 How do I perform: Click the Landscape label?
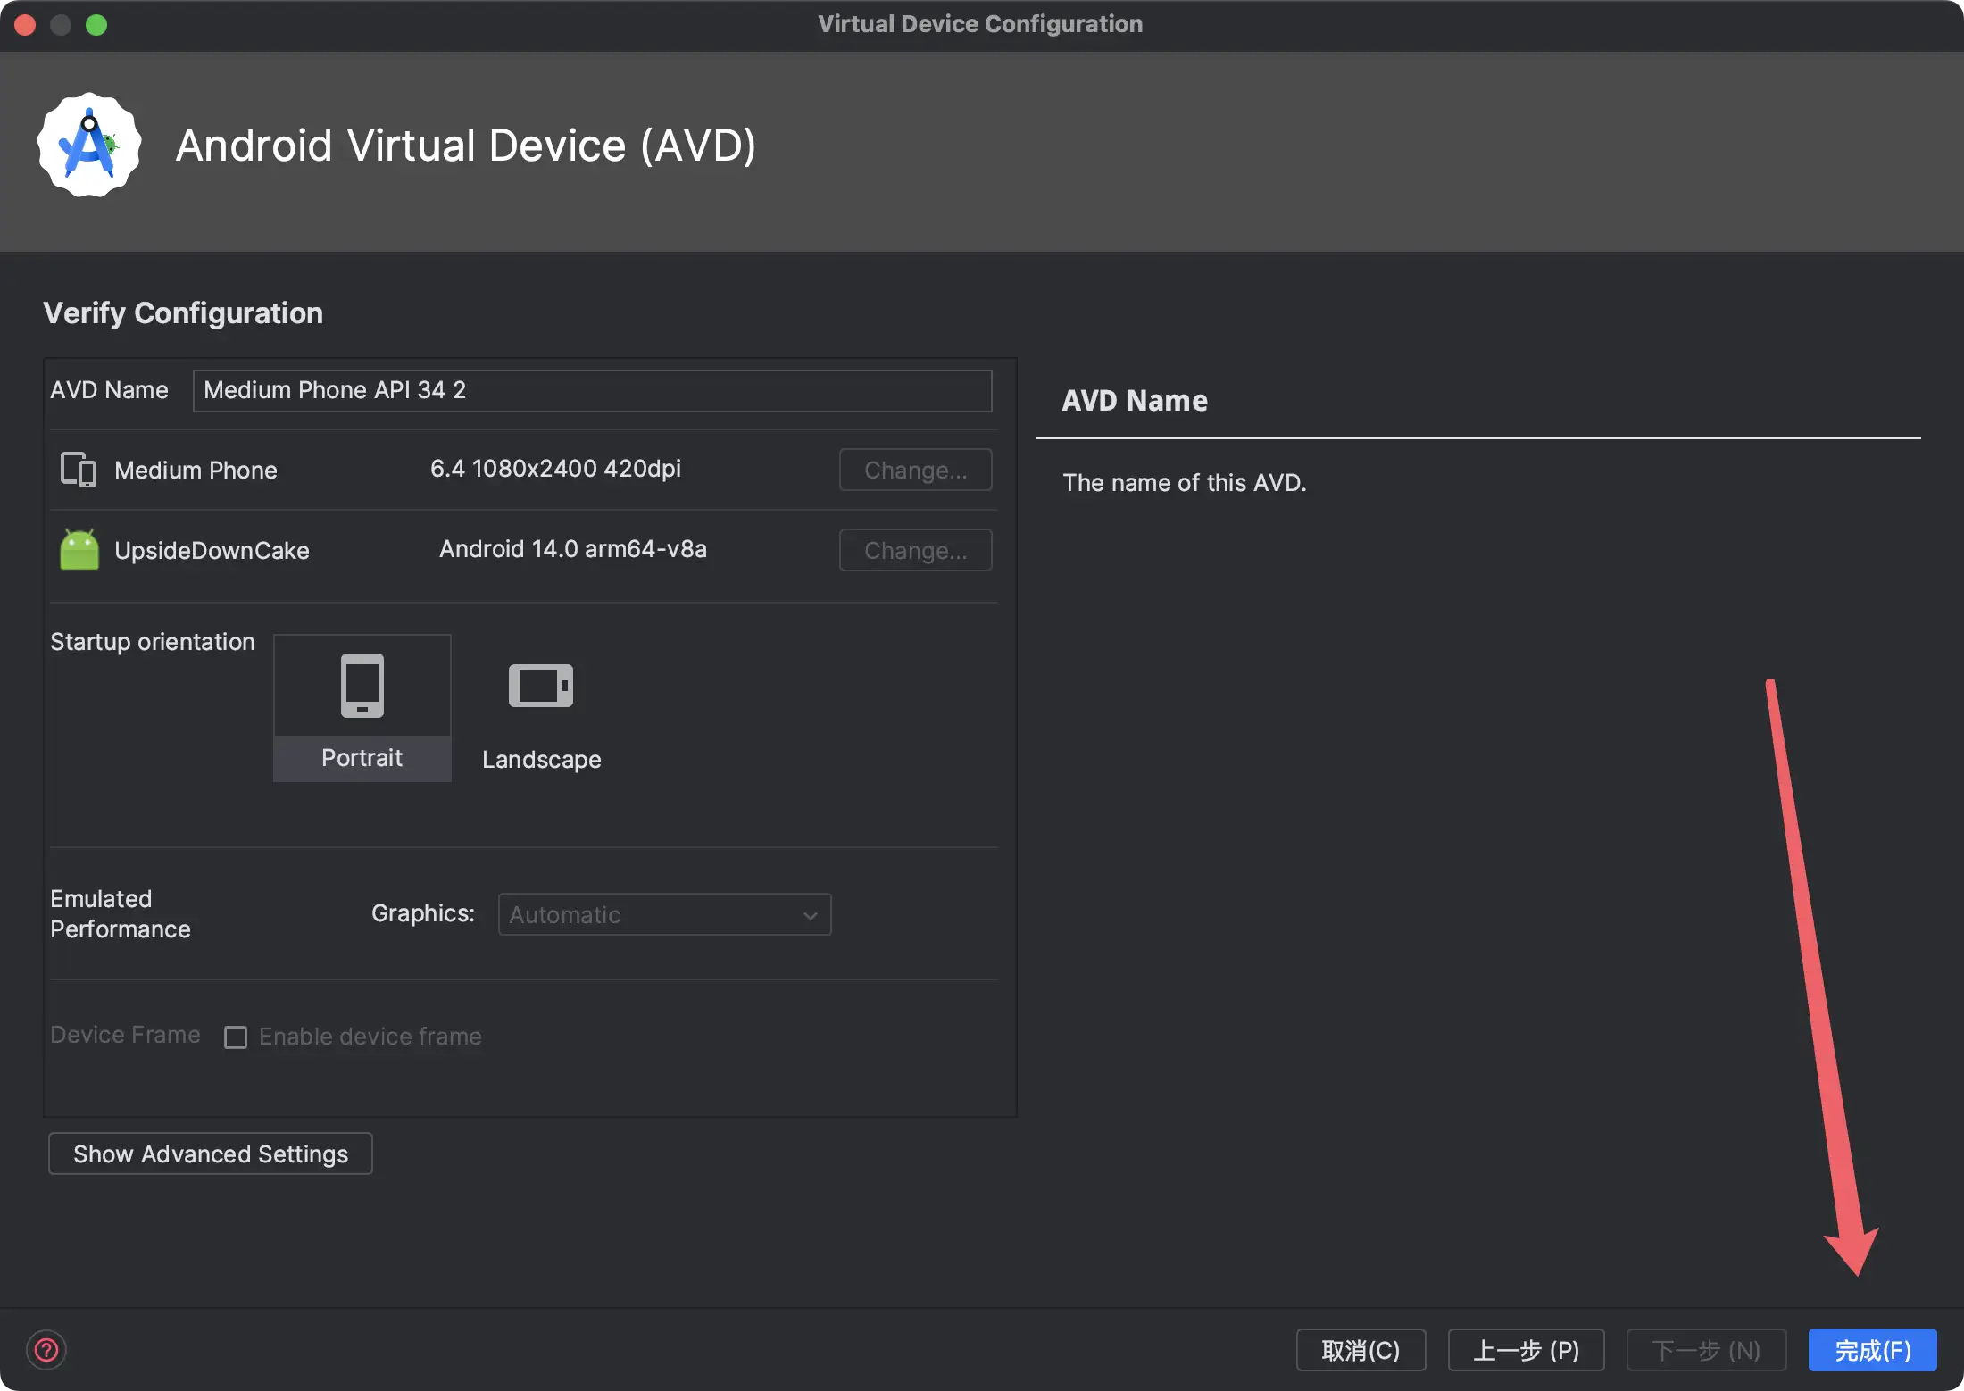point(542,760)
